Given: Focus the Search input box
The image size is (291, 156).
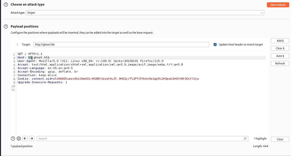Looking at the screenshot, I should click(142, 139).
